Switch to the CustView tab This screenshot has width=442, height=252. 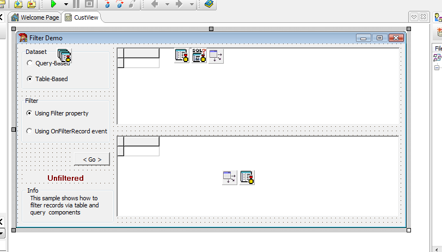click(81, 17)
